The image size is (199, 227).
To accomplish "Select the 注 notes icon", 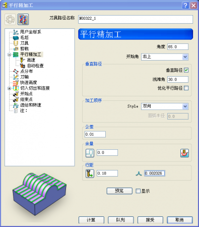I will (x=16, y=110).
